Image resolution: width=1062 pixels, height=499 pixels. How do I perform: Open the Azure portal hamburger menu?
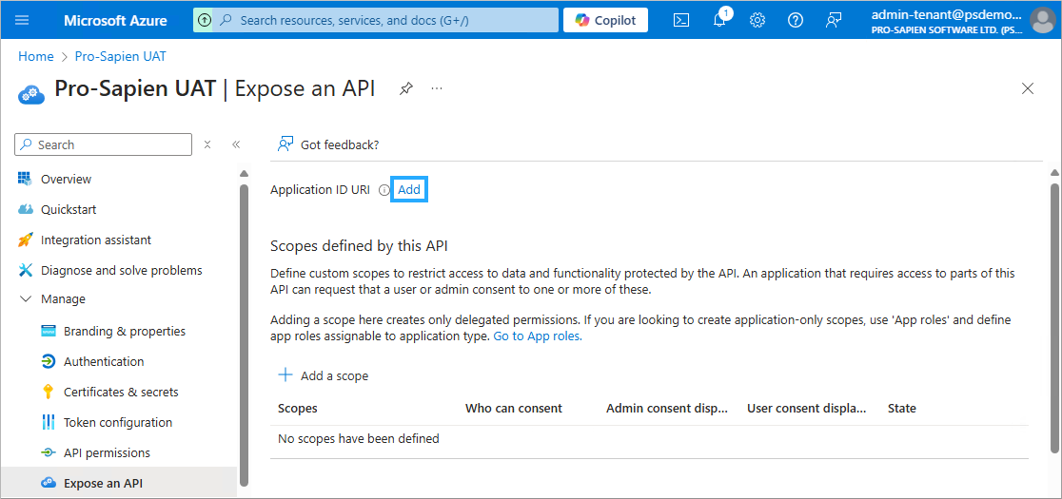[x=23, y=20]
